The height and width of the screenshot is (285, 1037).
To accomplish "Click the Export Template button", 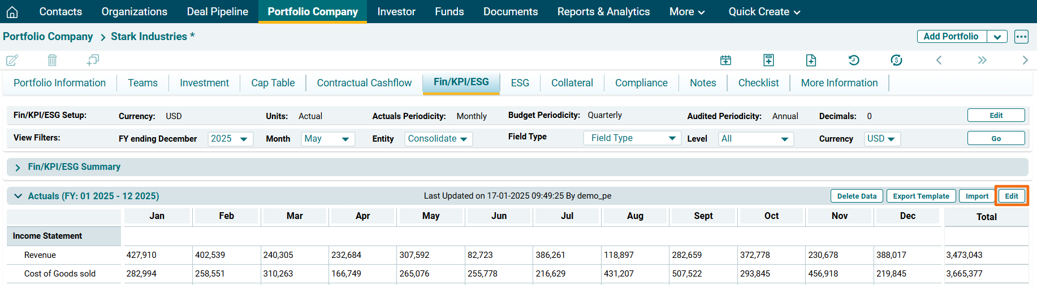I will pos(921,196).
